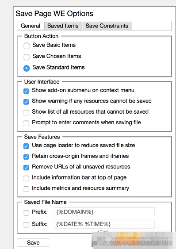Select the Save Basic Items radio button
This screenshot has width=176, height=249.
(x=27, y=46)
